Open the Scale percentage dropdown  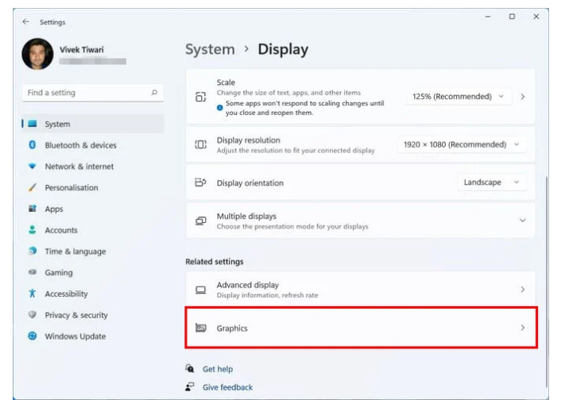[458, 97]
